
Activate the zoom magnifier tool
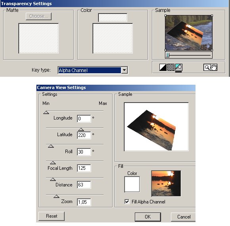[207, 67]
